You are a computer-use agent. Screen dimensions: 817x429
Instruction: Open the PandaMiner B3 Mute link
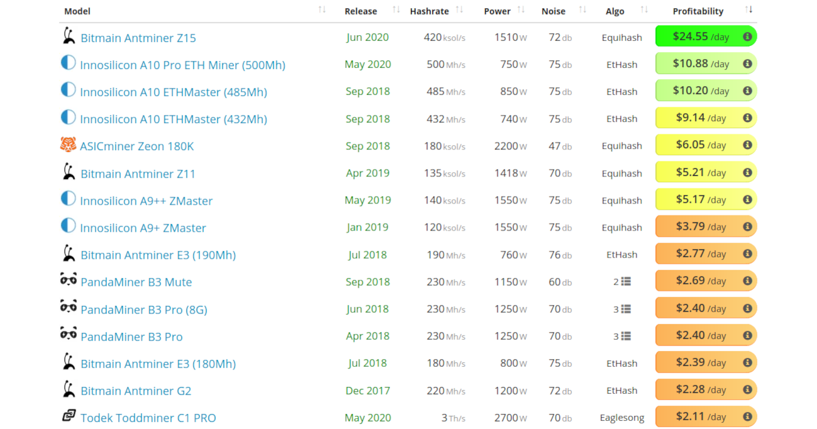136,282
